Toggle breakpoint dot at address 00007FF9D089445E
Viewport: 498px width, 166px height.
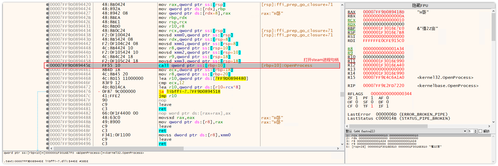(x=48, y=65)
